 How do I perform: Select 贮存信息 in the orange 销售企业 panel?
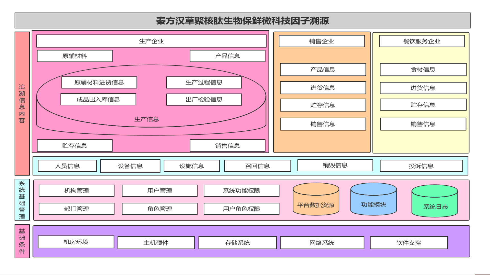pyautogui.click(x=323, y=105)
